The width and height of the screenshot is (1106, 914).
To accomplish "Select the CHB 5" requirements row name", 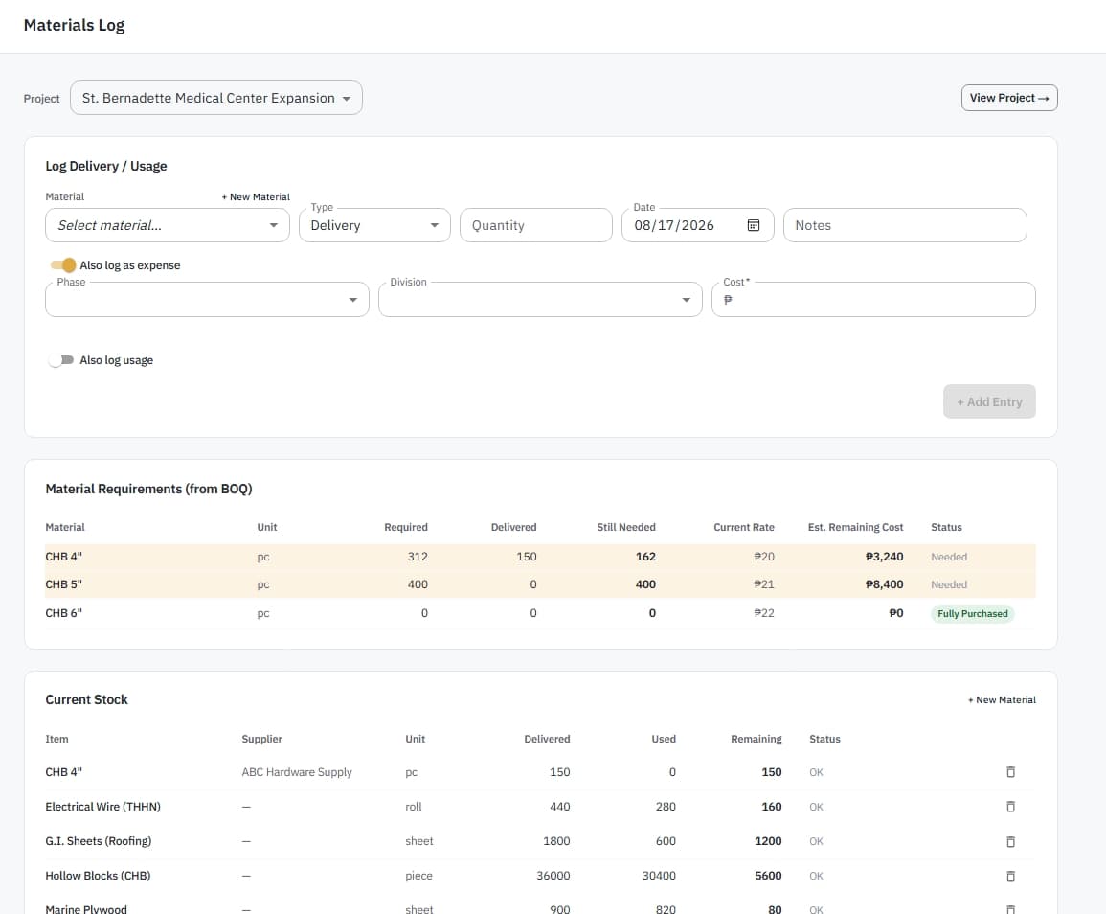I will click(63, 584).
